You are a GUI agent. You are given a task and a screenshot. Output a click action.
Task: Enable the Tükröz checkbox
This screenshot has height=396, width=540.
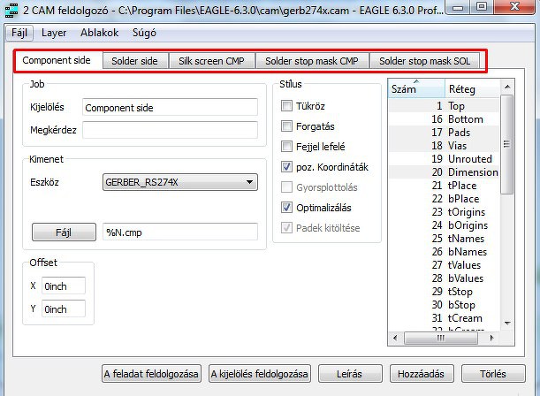286,106
